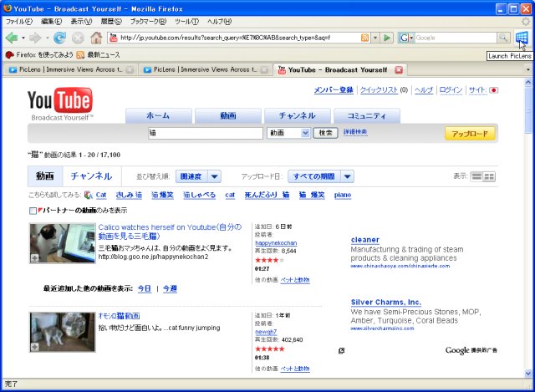Screen dimensions: 535x392
Task: Click the Cat suggestion icon
Action: point(89,195)
